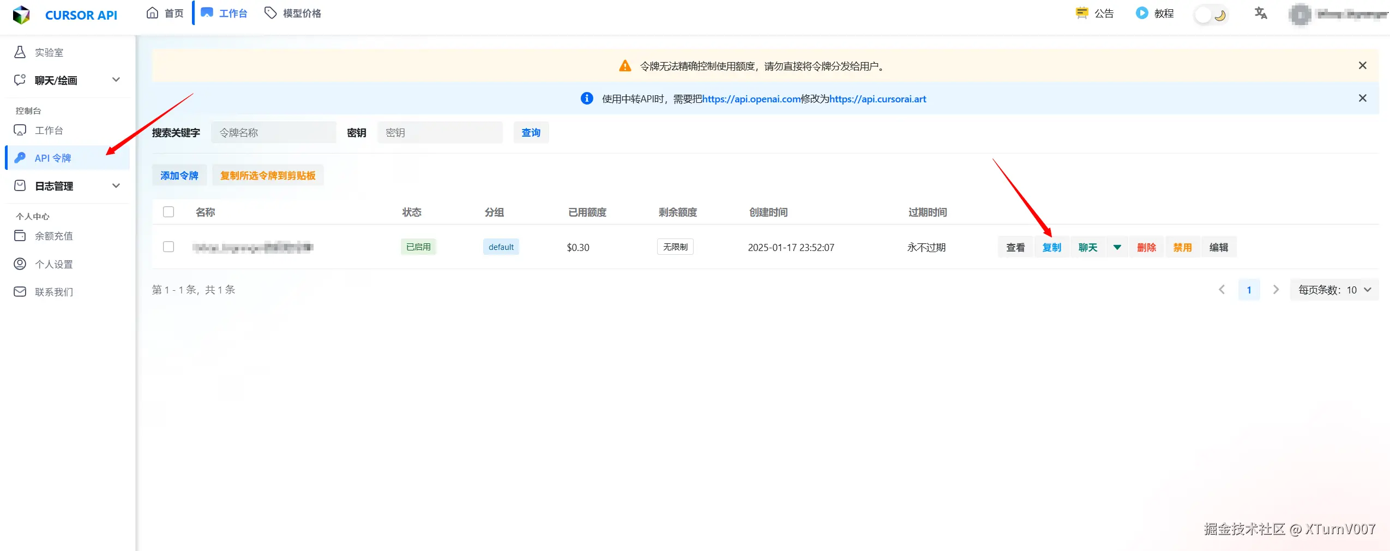Check the token row checkbox
The width and height of the screenshot is (1390, 551).
168,247
